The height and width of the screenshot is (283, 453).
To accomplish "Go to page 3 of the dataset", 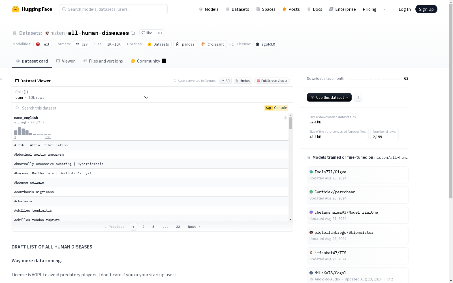I will pos(153,227).
